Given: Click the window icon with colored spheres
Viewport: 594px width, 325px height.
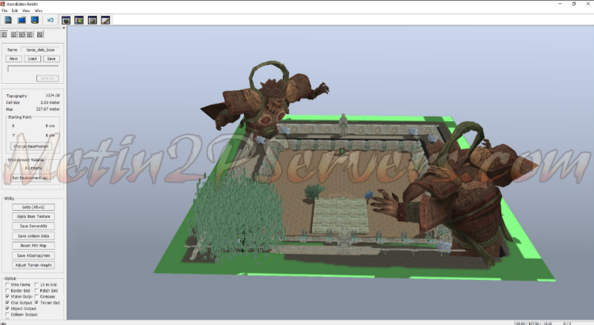Looking at the screenshot, I should point(66,20).
